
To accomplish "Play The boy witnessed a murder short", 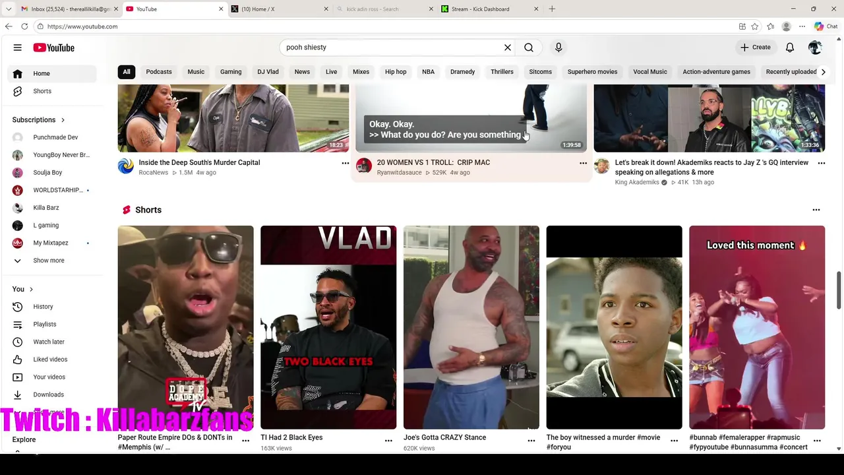I will [614, 327].
